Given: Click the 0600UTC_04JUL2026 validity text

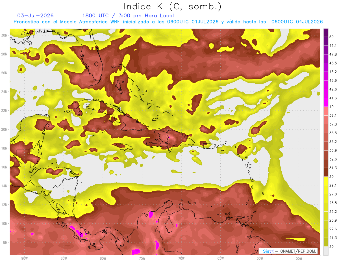Looking at the screenshot, I should coord(297,22).
